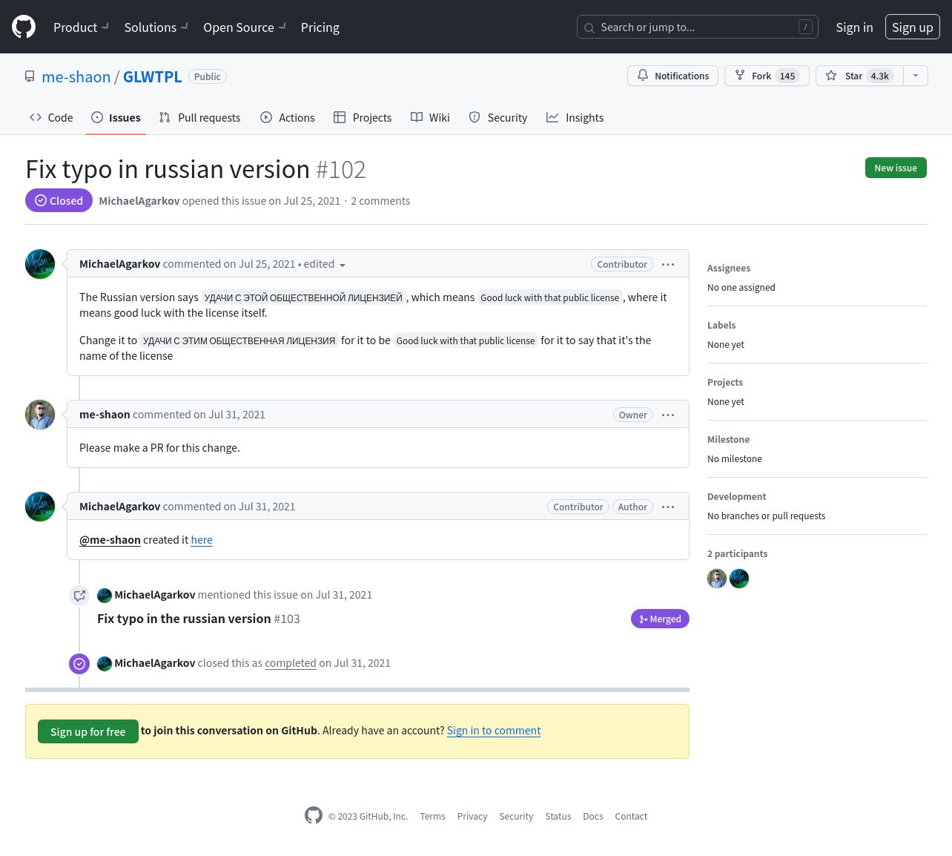
Task: Click 'commented on Jul 25, 2021' timestamp
Action: coord(229,264)
